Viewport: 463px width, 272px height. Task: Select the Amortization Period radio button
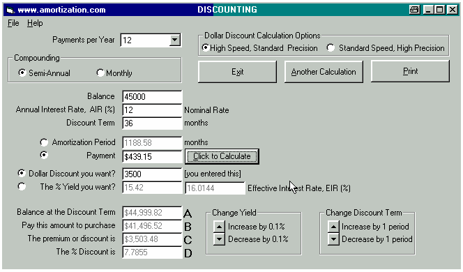click(44, 142)
